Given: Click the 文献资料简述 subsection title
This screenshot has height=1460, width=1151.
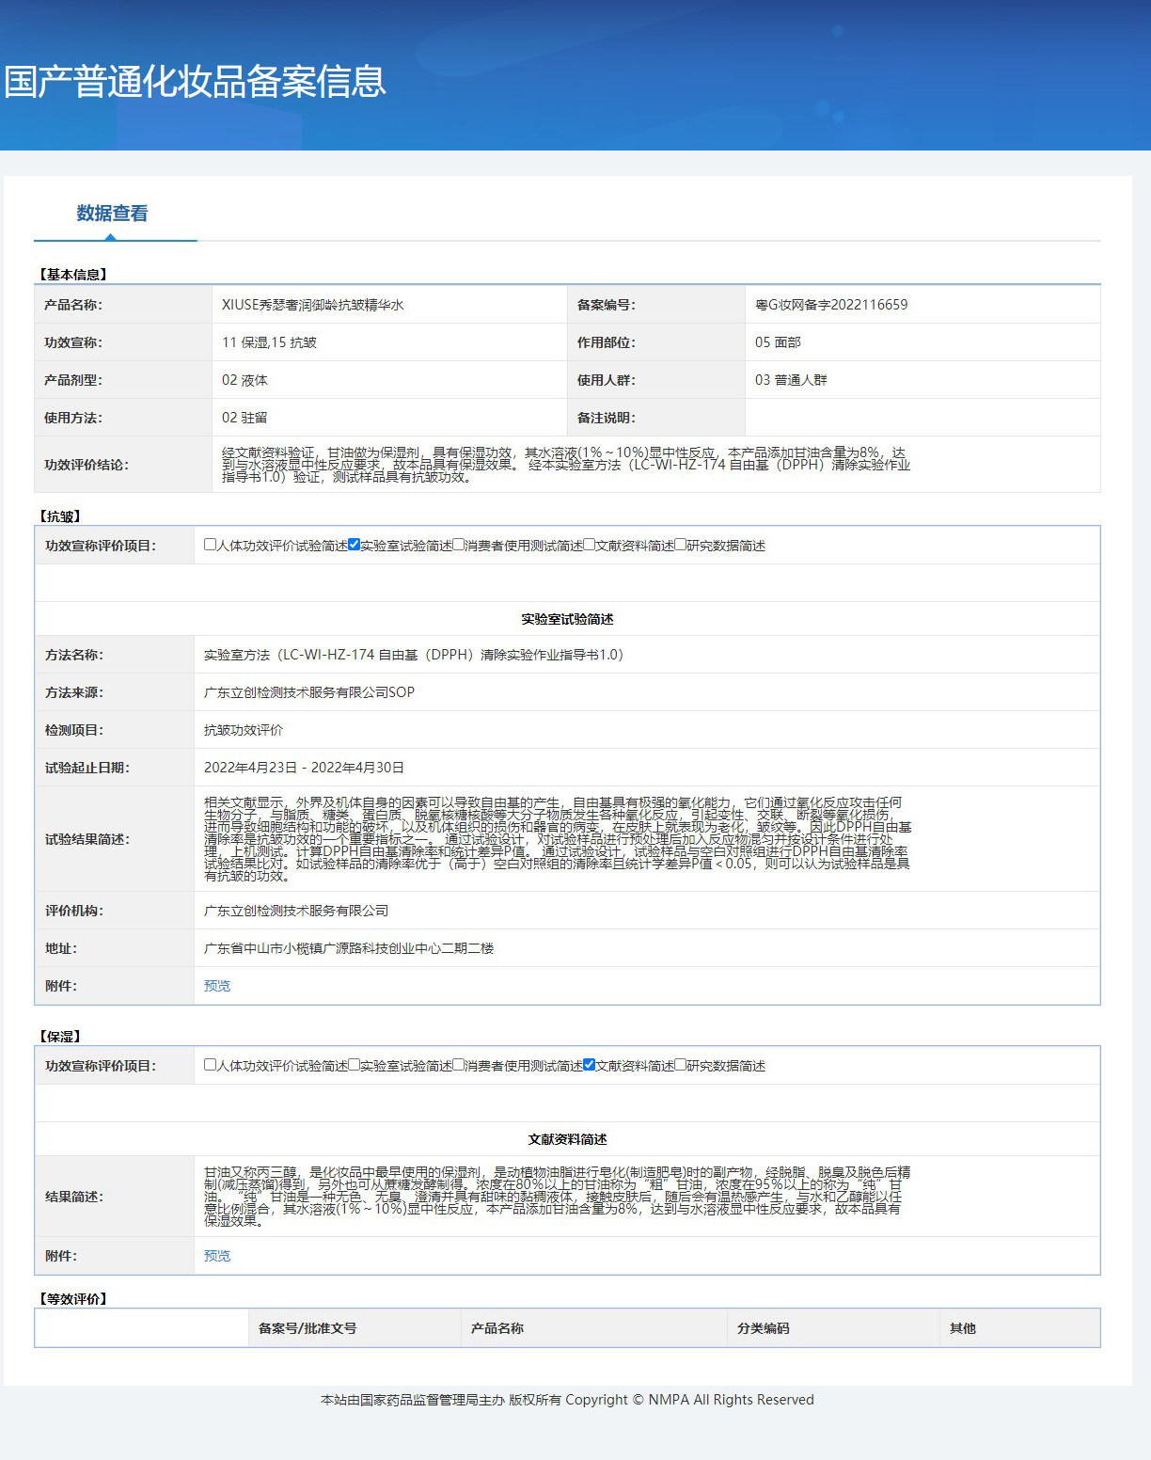Looking at the screenshot, I should [567, 1139].
